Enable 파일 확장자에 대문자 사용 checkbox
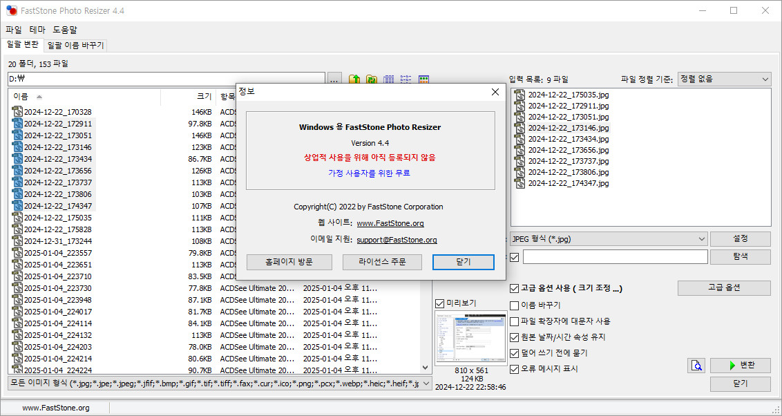The width and height of the screenshot is (782, 416). click(x=514, y=321)
